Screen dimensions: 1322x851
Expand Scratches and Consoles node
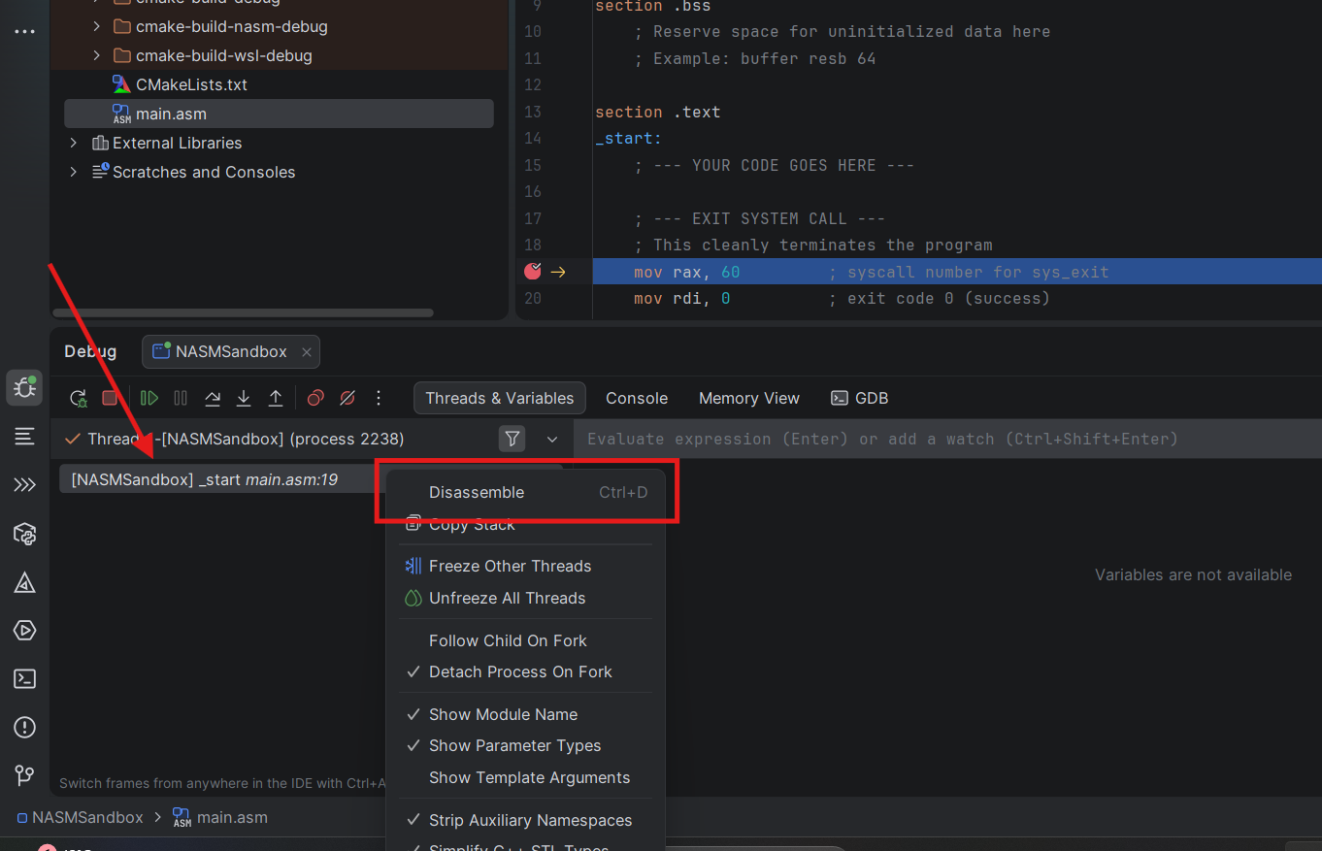(x=73, y=172)
